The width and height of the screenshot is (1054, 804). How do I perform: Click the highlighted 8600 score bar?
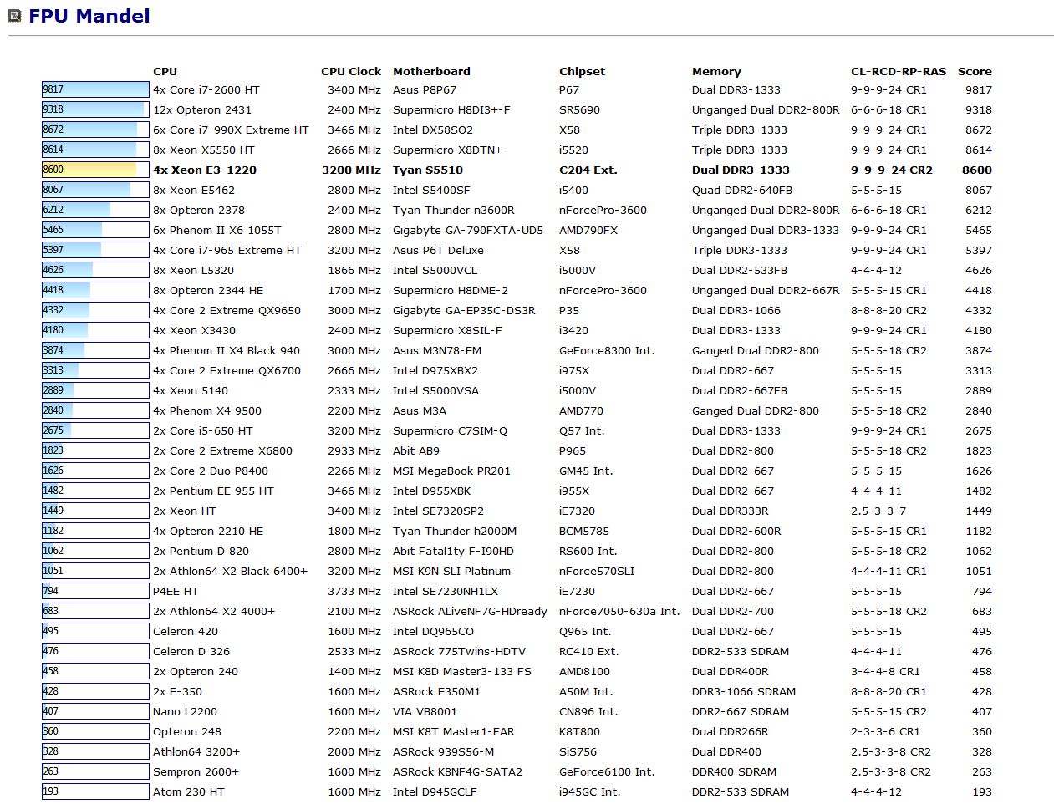(95, 170)
